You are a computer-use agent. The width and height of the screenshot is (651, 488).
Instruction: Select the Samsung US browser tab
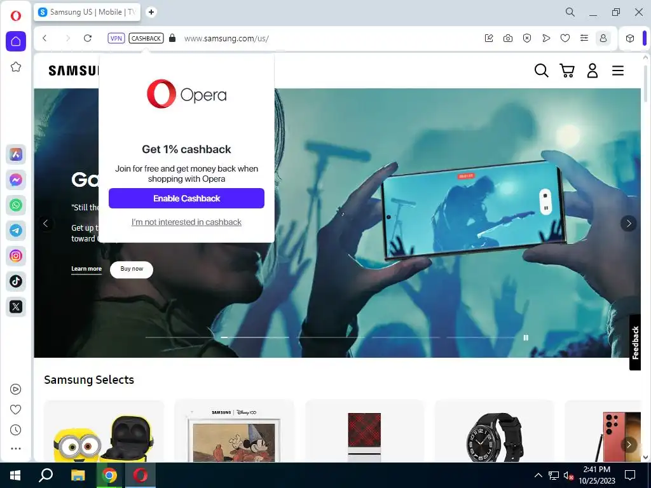[87, 12]
